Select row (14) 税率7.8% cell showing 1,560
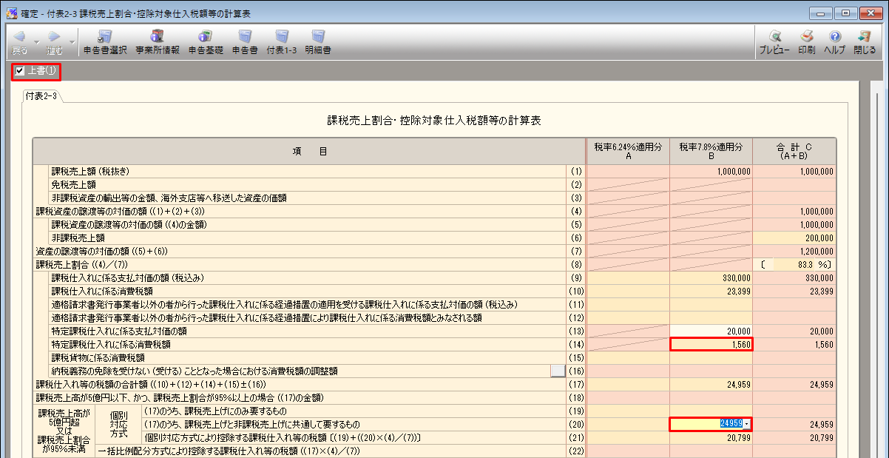The image size is (889, 458). (711, 344)
